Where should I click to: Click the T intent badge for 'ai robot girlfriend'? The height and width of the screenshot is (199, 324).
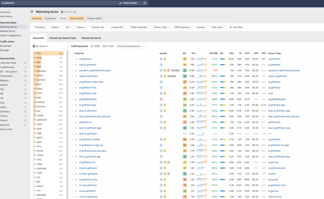click(x=168, y=174)
